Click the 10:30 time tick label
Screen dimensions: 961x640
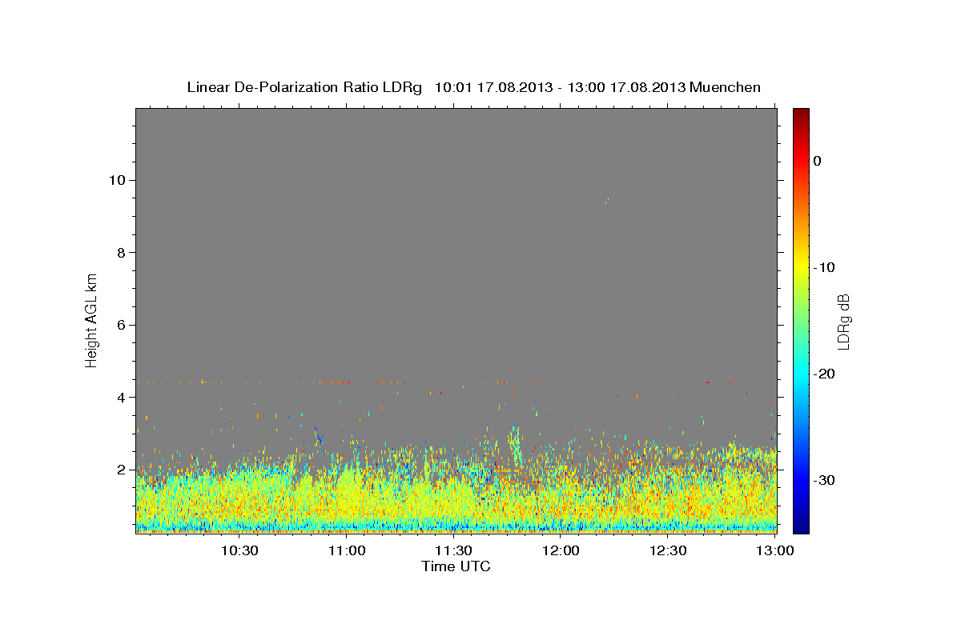click(239, 550)
